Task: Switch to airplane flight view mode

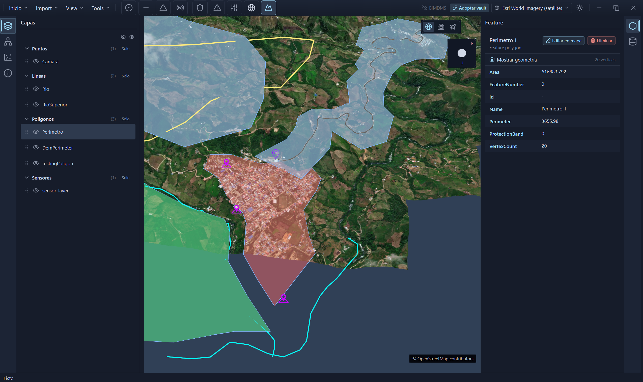Action: tap(453, 27)
